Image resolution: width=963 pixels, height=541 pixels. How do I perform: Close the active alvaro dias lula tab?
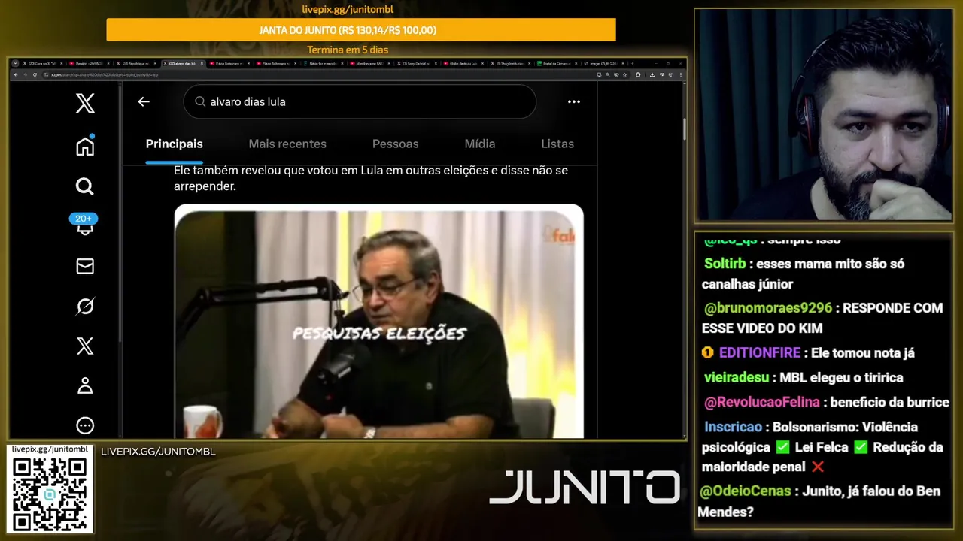202,63
